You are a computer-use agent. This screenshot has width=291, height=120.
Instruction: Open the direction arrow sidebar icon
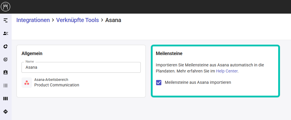point(6,112)
